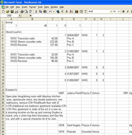Open the File menu
The image size is (132, 135).
pyautogui.click(x=7, y=7)
